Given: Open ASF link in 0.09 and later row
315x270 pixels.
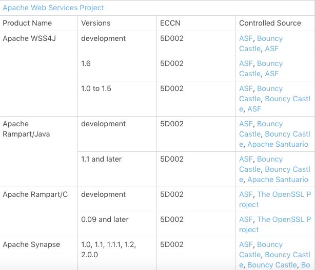Looking at the screenshot, I should tap(246, 219).
